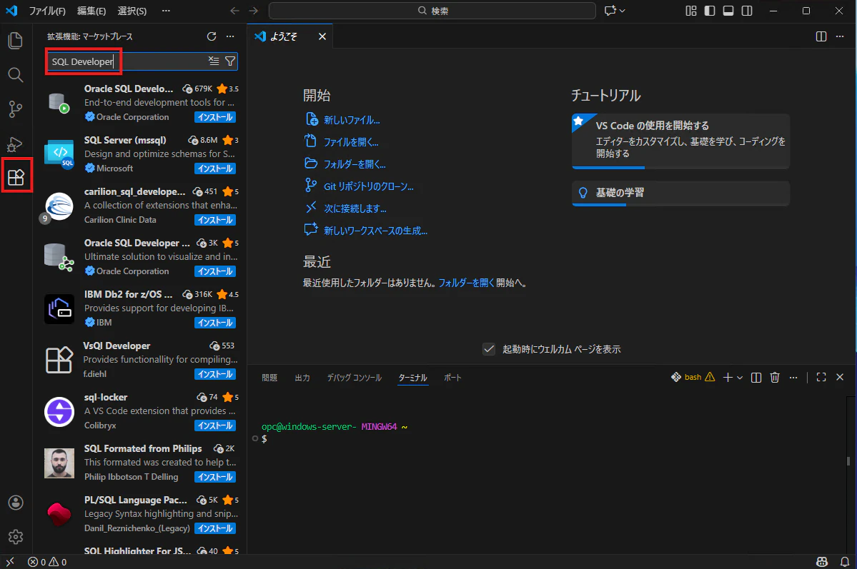Uncheck show welcome page on startup
This screenshot has height=569, width=857.
[x=489, y=349]
